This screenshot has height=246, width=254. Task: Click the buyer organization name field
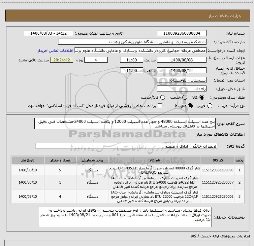coord(132,42)
